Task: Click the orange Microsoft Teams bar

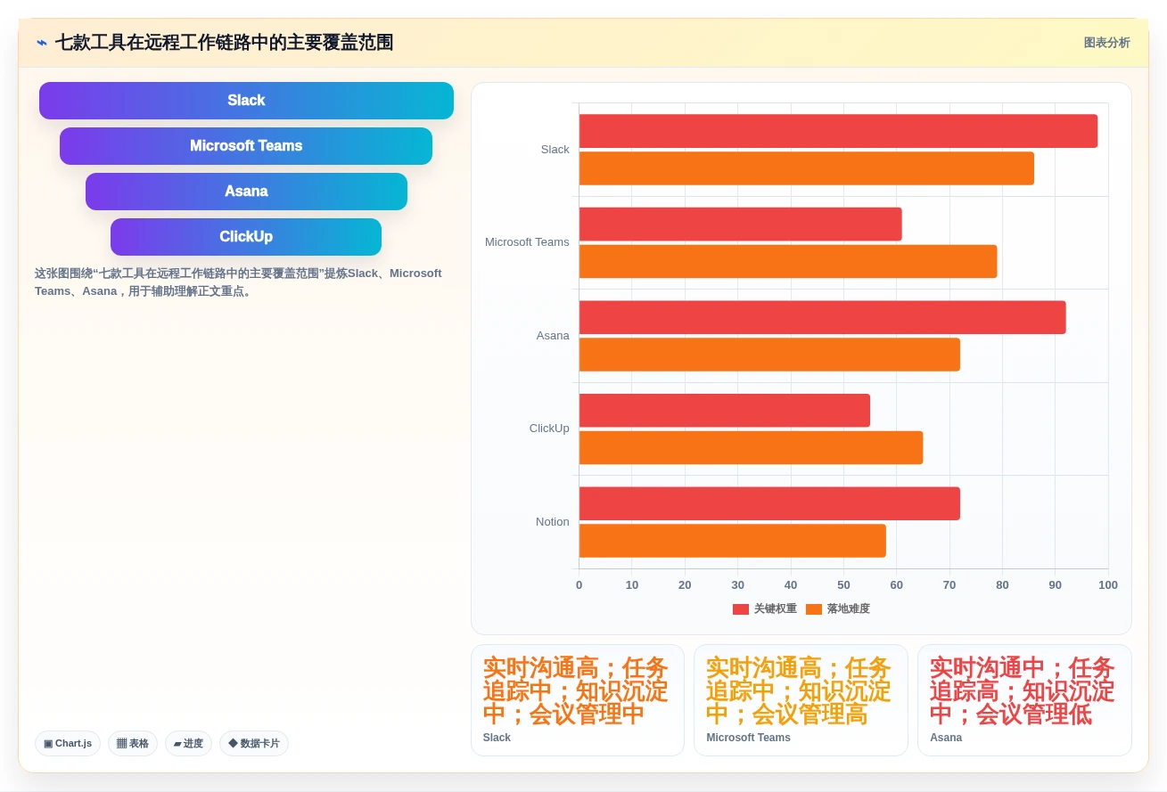Action: (788, 261)
